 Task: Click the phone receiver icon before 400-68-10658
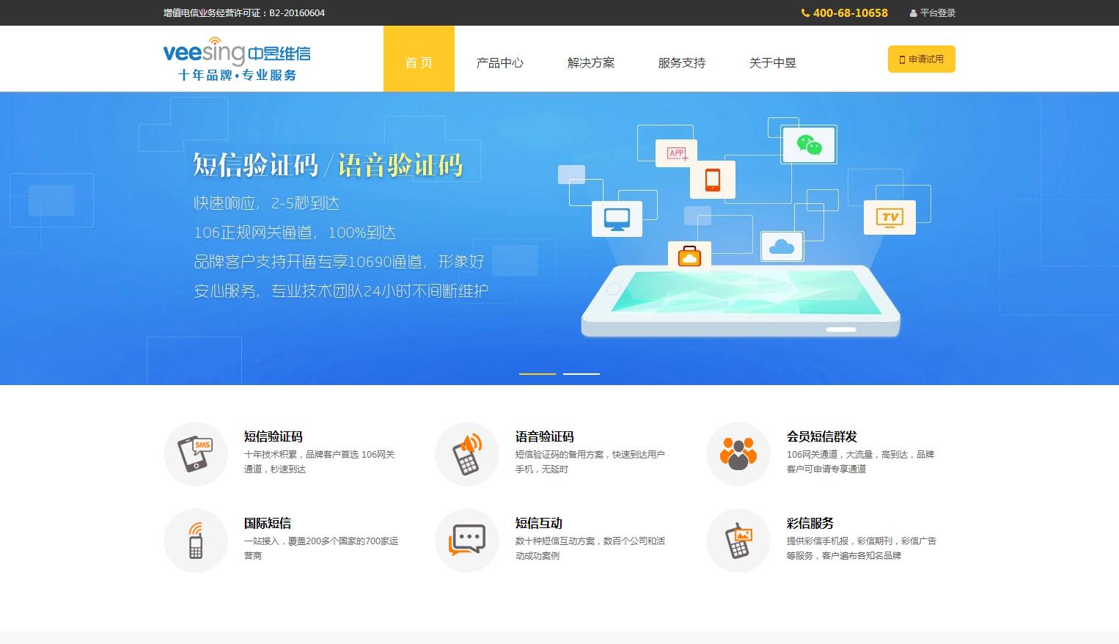click(804, 12)
